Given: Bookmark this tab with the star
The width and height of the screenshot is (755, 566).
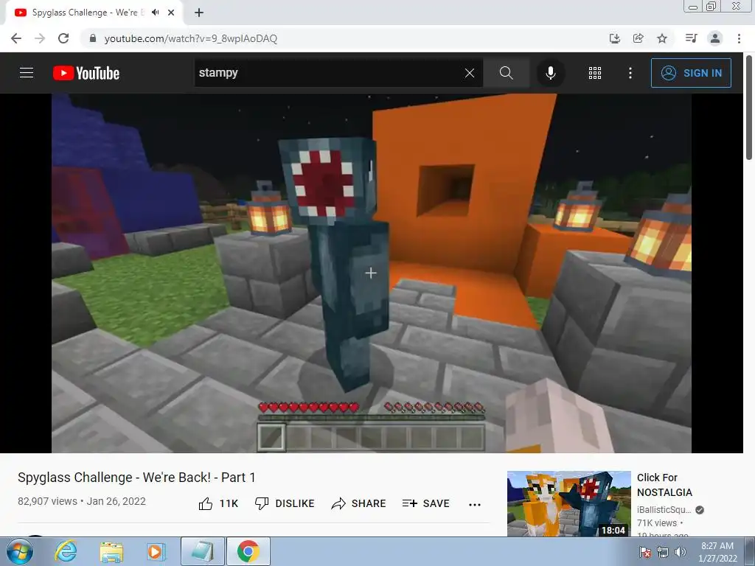Looking at the screenshot, I should (x=662, y=38).
